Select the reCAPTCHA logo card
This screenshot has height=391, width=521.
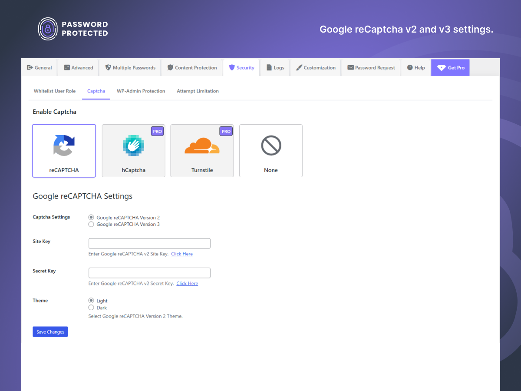(x=64, y=146)
